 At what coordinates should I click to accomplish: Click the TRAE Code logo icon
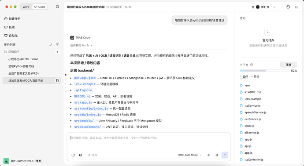[x=72, y=38]
